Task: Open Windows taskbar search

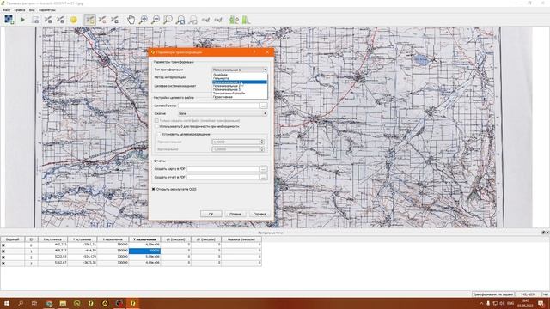Action: [21, 303]
